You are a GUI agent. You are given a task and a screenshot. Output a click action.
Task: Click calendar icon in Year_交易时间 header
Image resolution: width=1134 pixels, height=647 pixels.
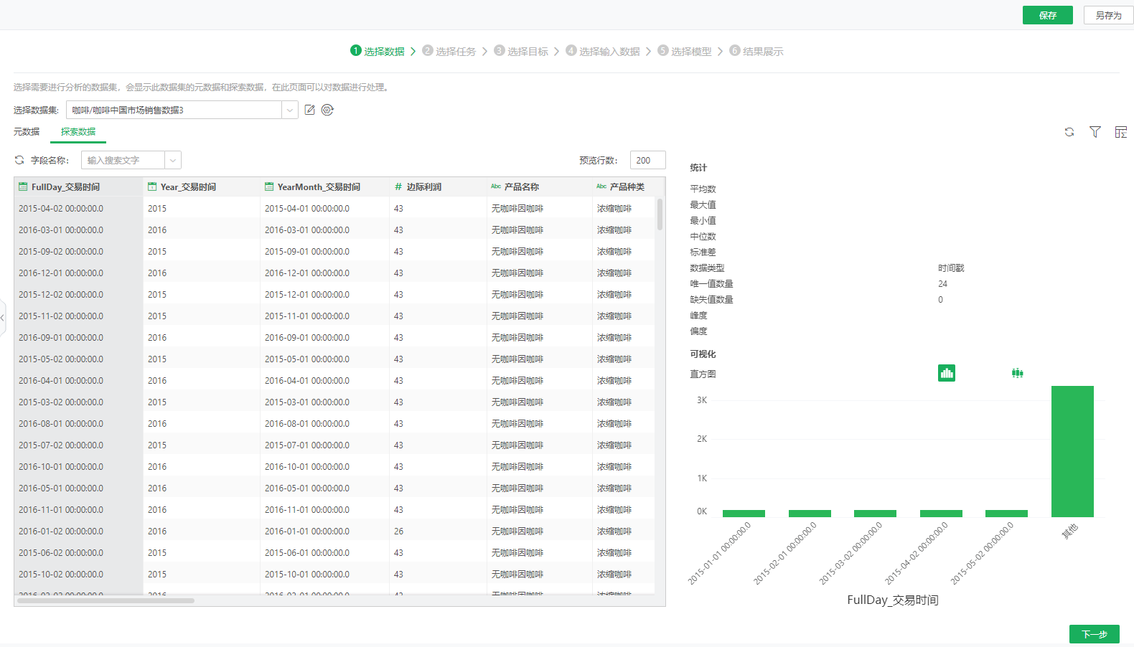click(152, 186)
